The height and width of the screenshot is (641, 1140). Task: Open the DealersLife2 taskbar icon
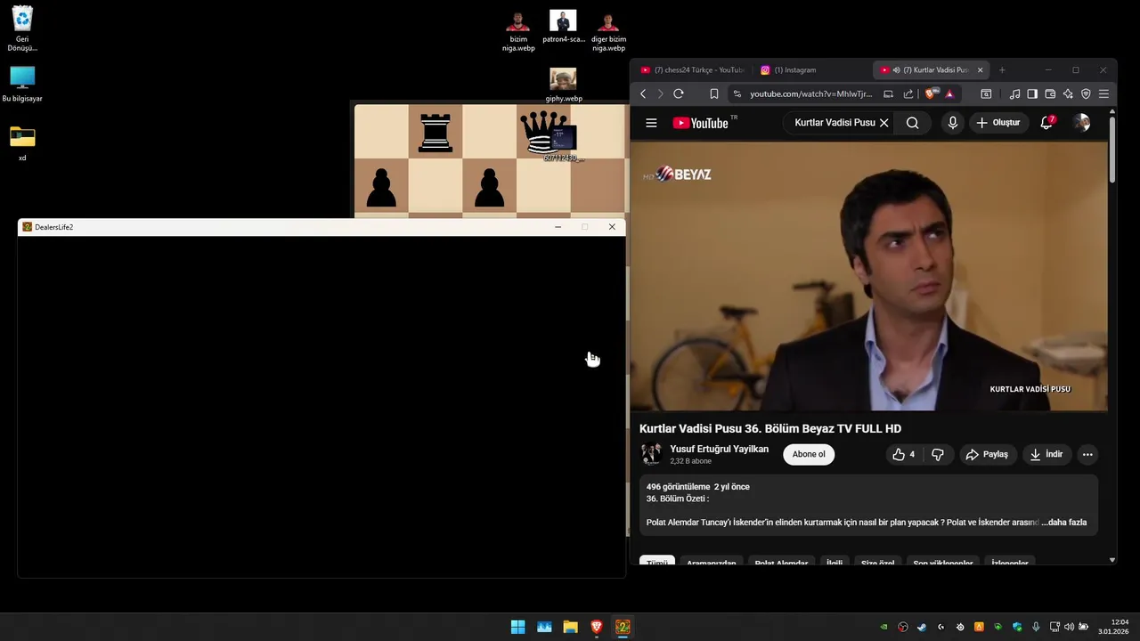pos(623,627)
